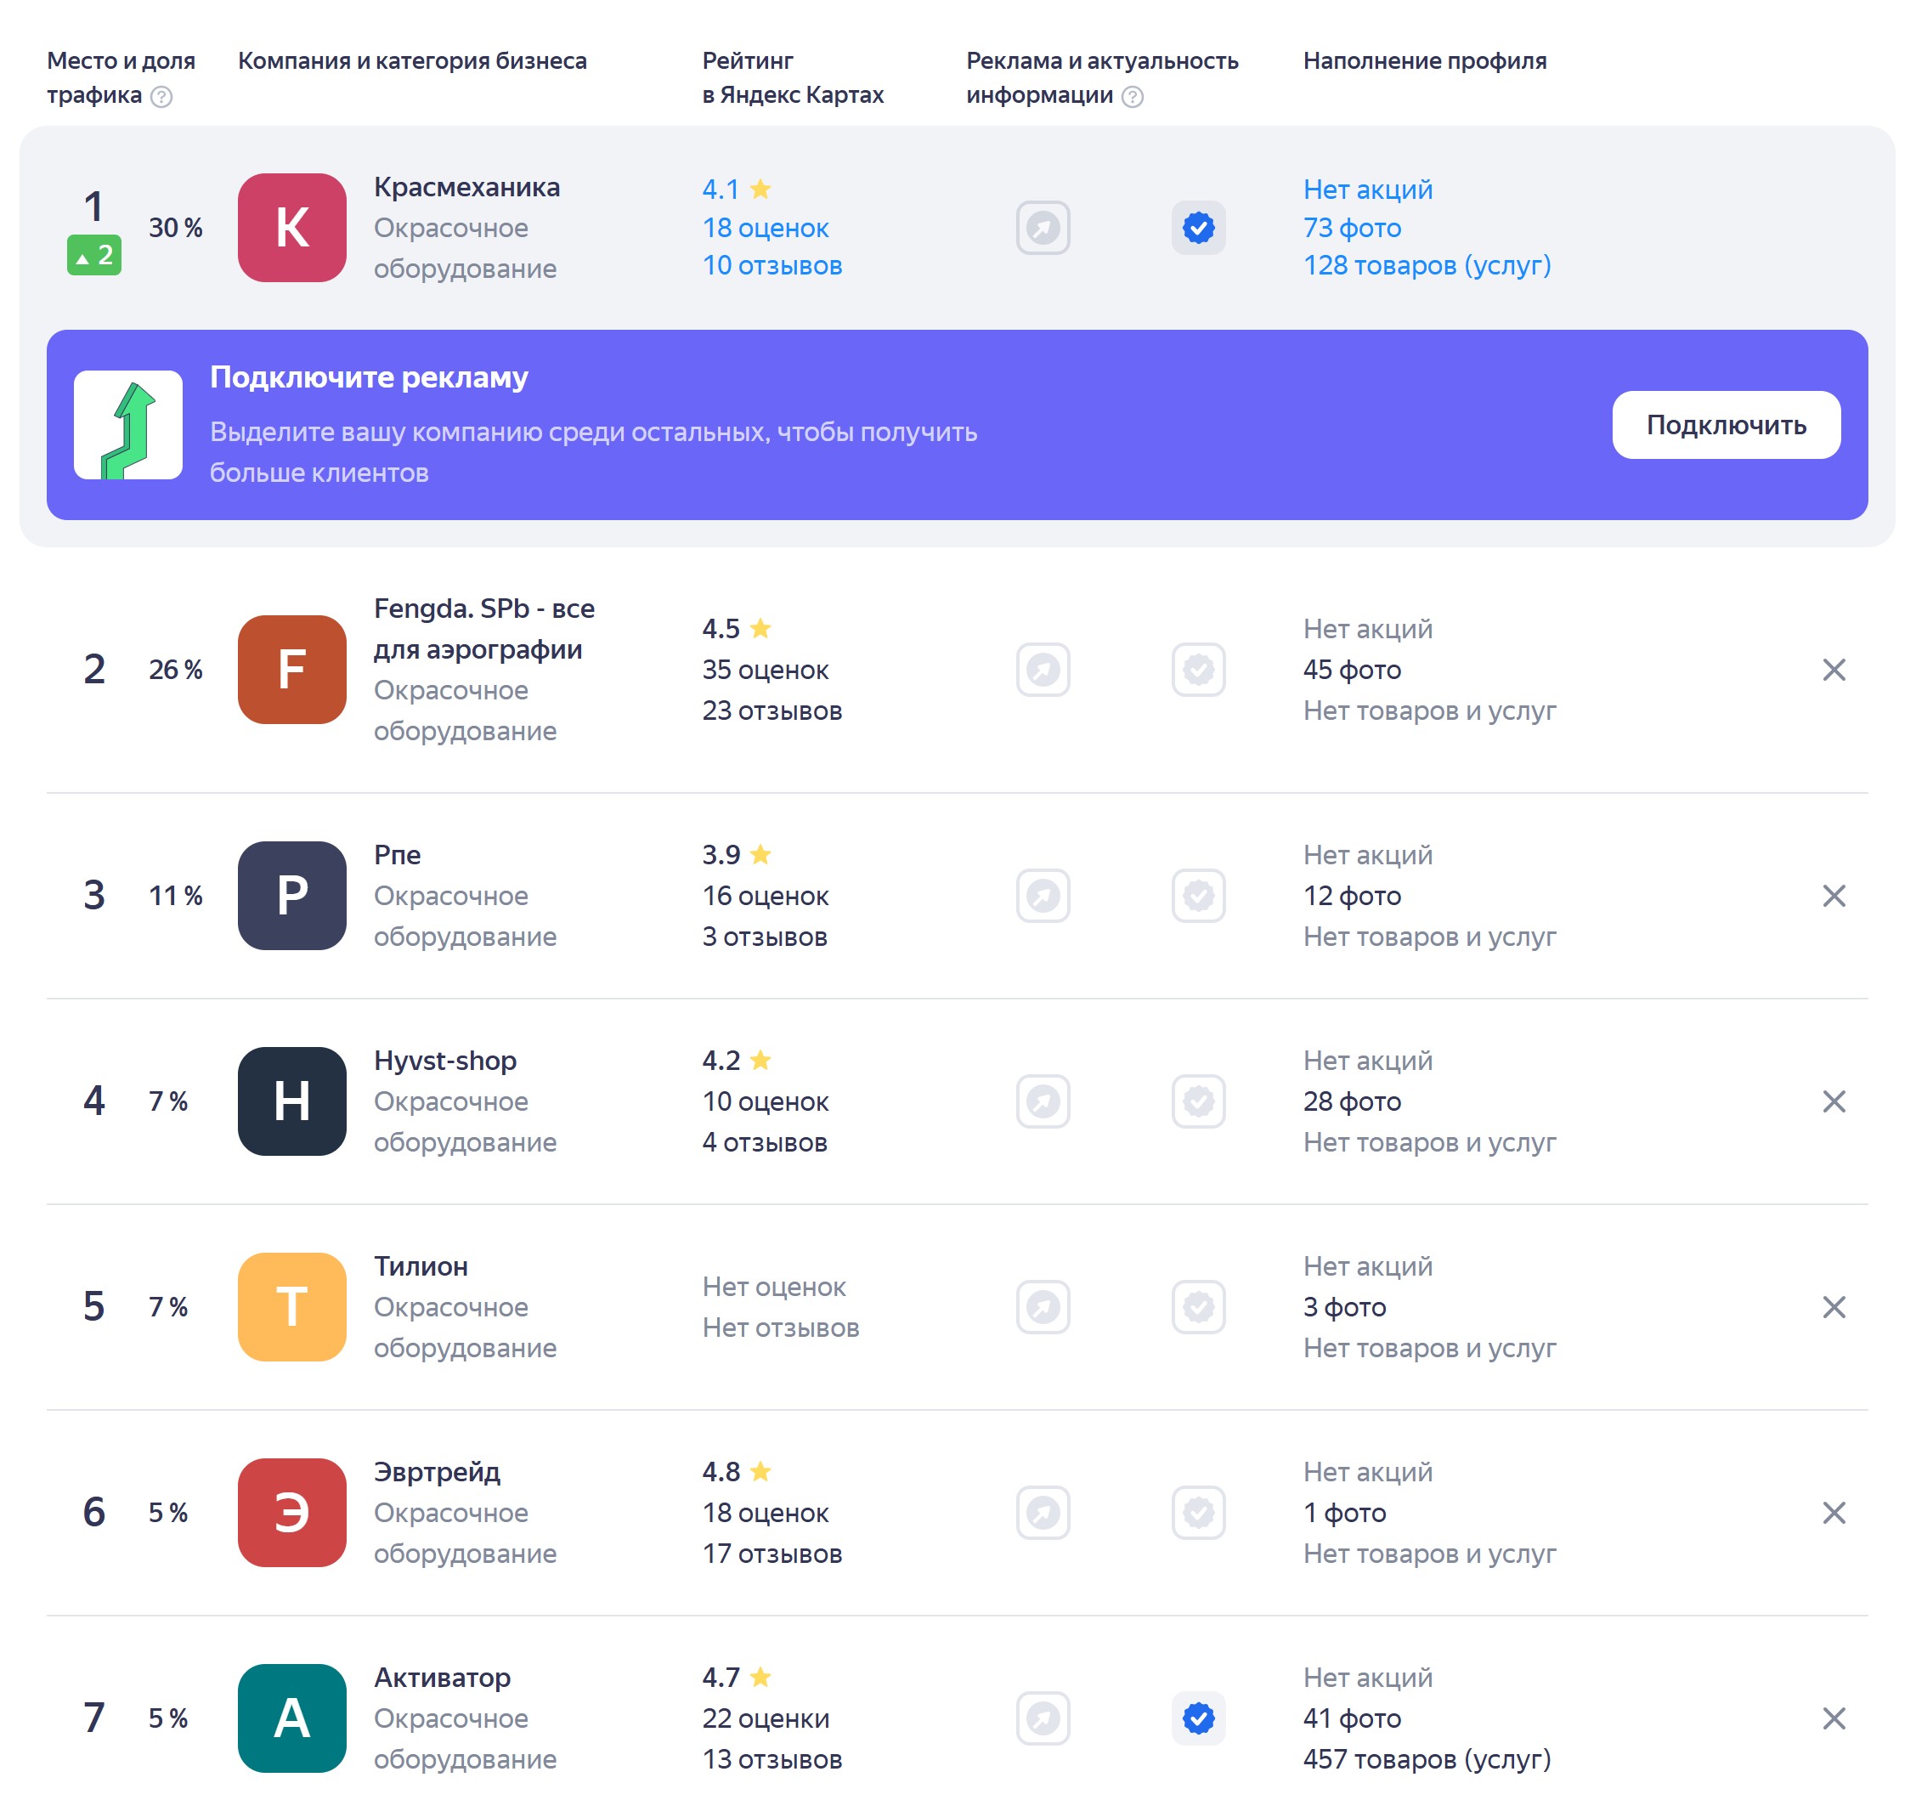Click the 'Fengda. SPb - все для аэрографии' name
The width and height of the screenshot is (1916, 1817).
(x=484, y=629)
